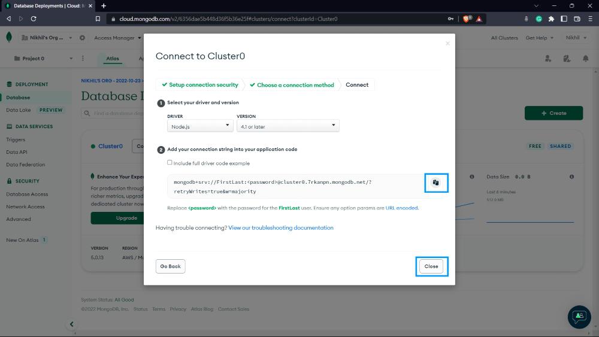Select Choose a connection method step
This screenshot has height=337, width=599.
pyautogui.click(x=292, y=85)
